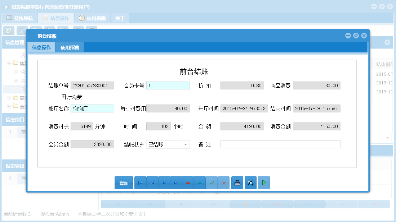The height and width of the screenshot is (222, 396).
Task: Cancel changes with the red X
Action: [224, 183]
